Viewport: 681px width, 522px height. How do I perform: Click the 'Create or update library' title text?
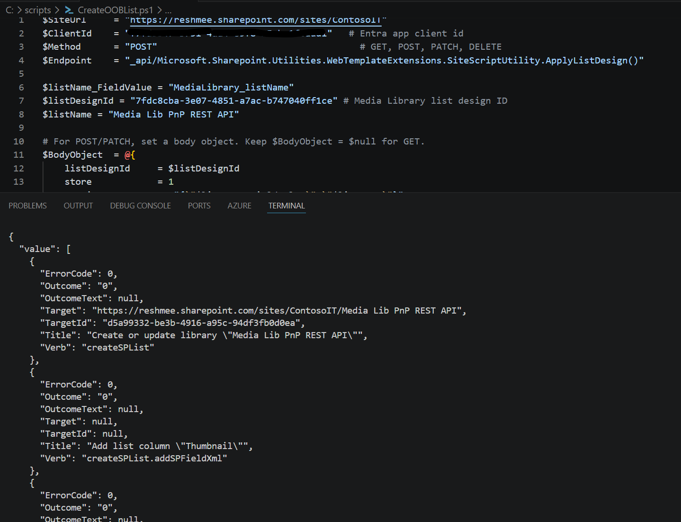click(225, 335)
